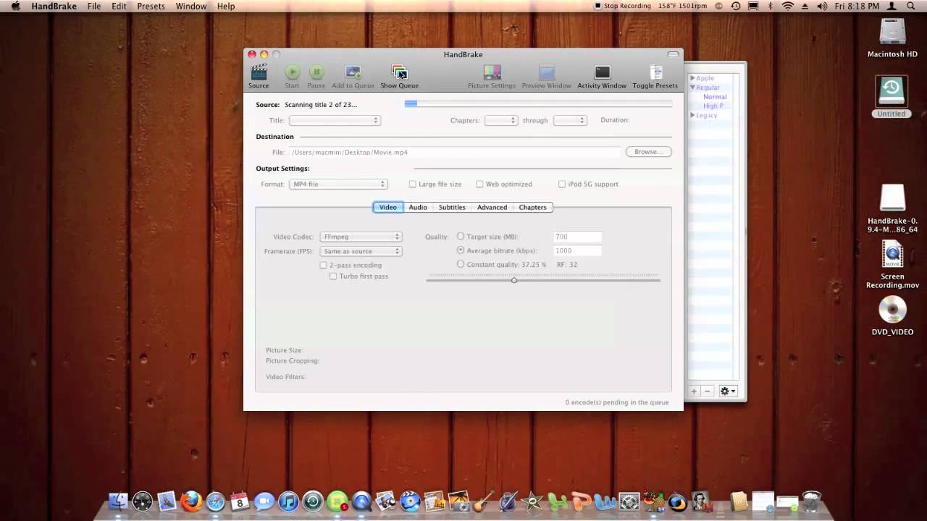Open the volume control in the menu bar
Viewport: 927px width, 521px height.
coord(822,6)
